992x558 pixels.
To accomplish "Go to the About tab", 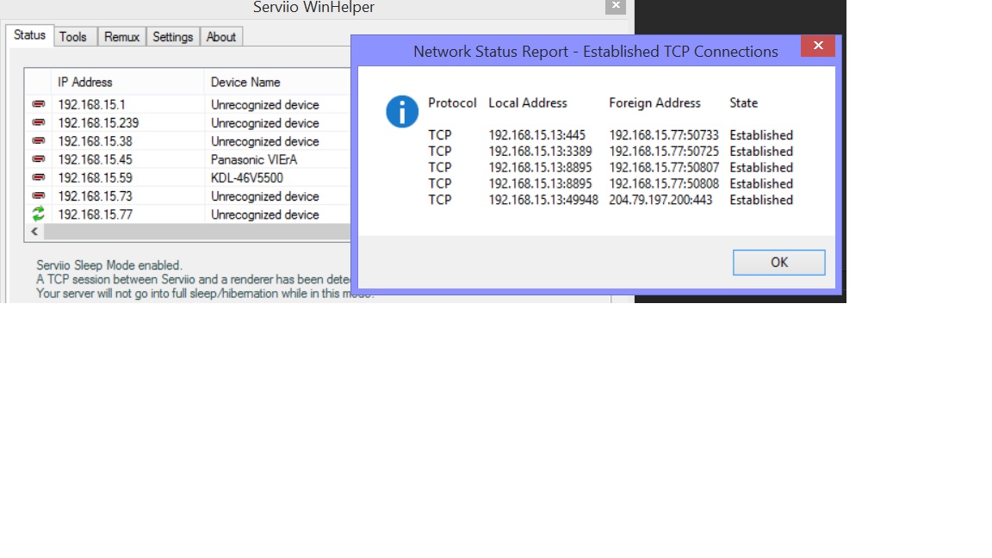I will click(221, 36).
